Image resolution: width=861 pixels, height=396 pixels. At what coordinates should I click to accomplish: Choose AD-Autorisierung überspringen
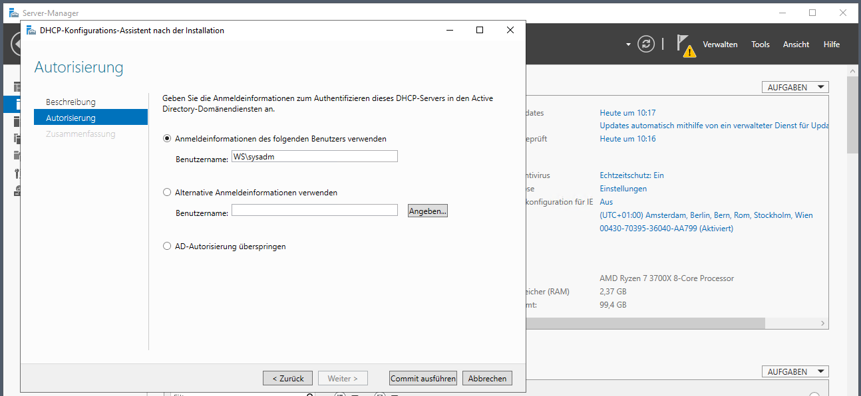pyautogui.click(x=167, y=246)
